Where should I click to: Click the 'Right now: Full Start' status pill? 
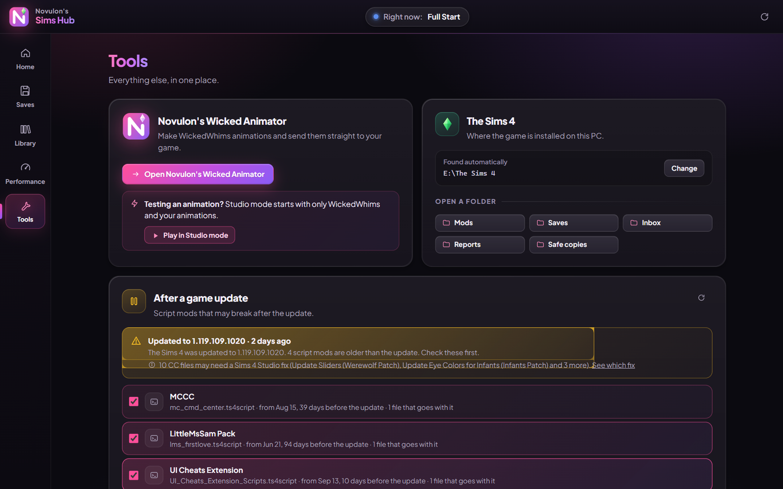(417, 17)
